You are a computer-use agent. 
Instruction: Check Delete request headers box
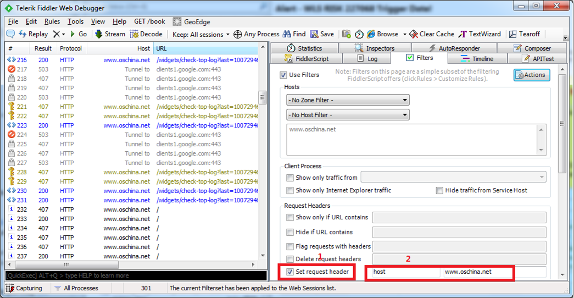[290, 259]
